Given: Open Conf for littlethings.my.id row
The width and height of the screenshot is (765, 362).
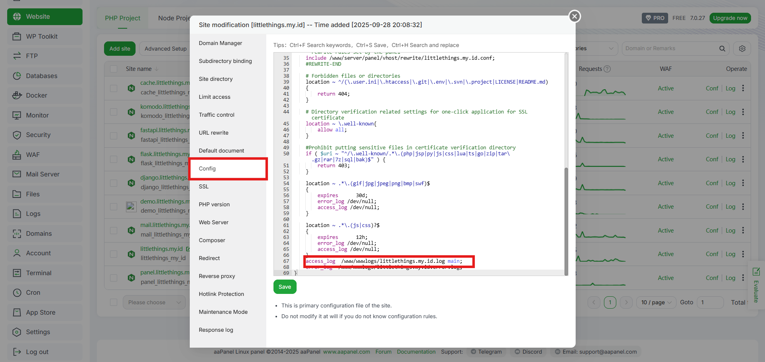Looking at the screenshot, I should pos(712,254).
